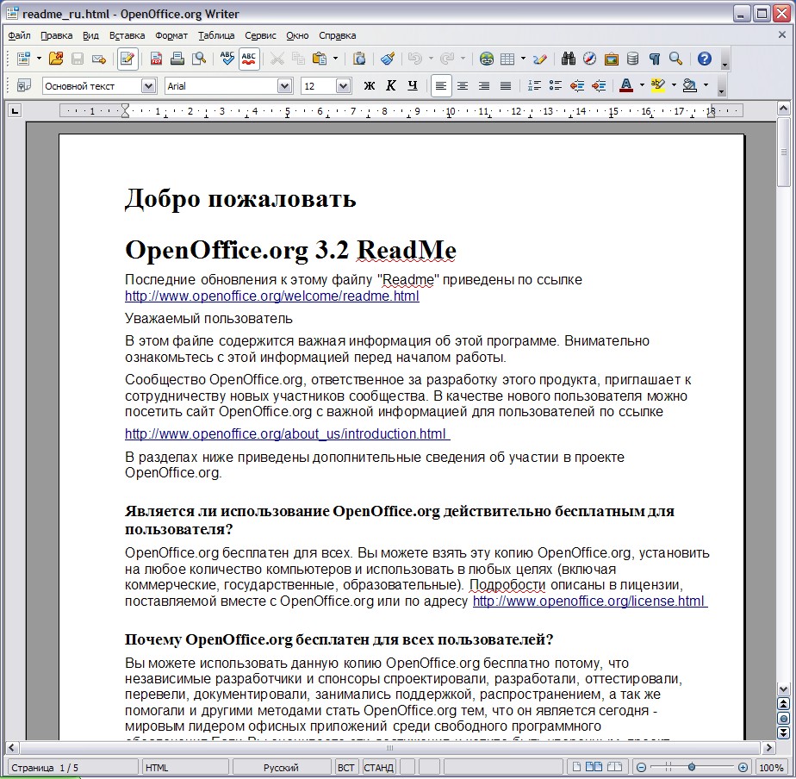Click zoom out minus button
The image size is (796, 779).
pos(641,767)
